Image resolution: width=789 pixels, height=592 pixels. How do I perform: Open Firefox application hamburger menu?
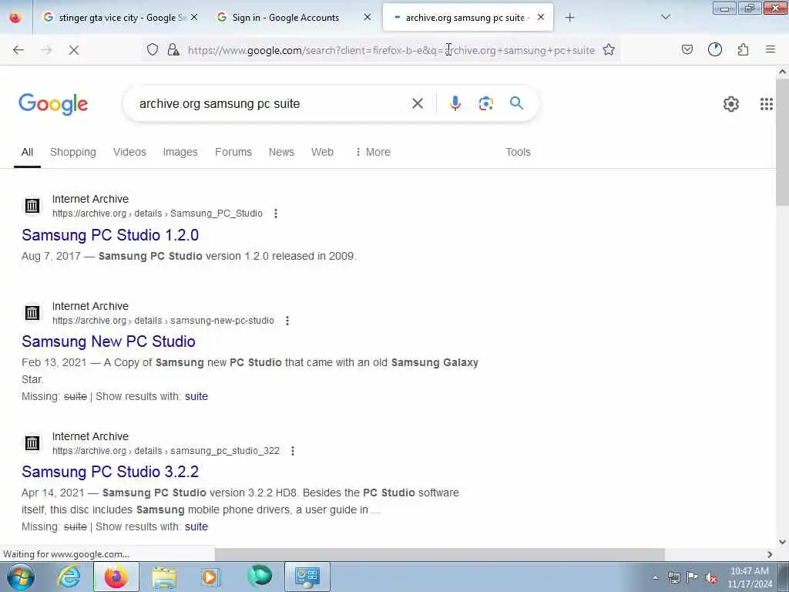coord(771,49)
